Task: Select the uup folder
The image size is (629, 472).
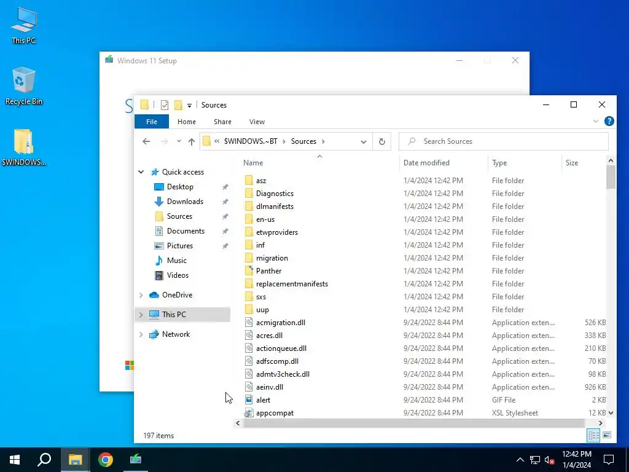Action: click(262, 310)
